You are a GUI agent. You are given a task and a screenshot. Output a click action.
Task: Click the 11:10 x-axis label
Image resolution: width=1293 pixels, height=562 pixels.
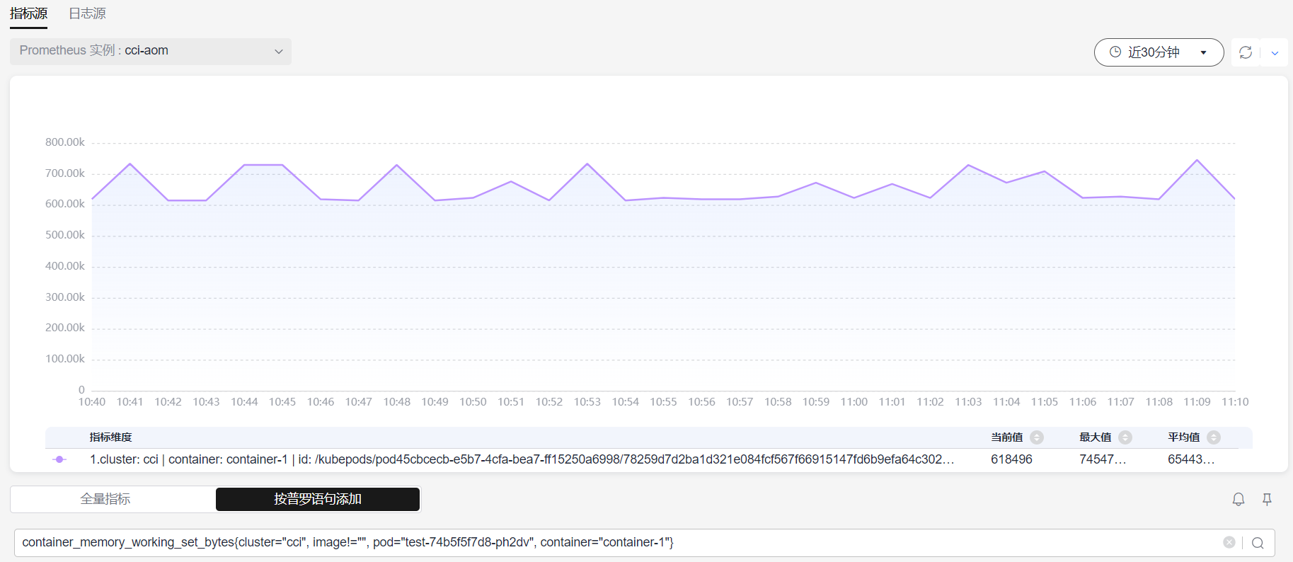1235,402
